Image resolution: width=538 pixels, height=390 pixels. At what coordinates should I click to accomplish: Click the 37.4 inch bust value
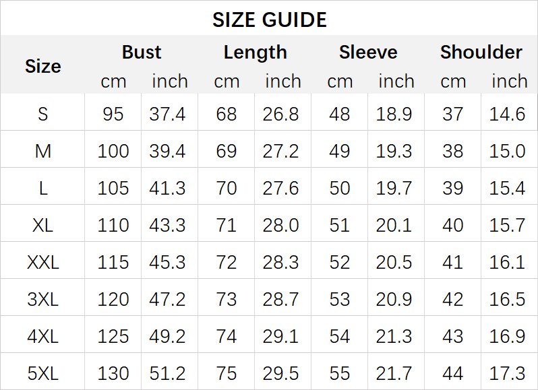pyautogui.click(x=168, y=114)
